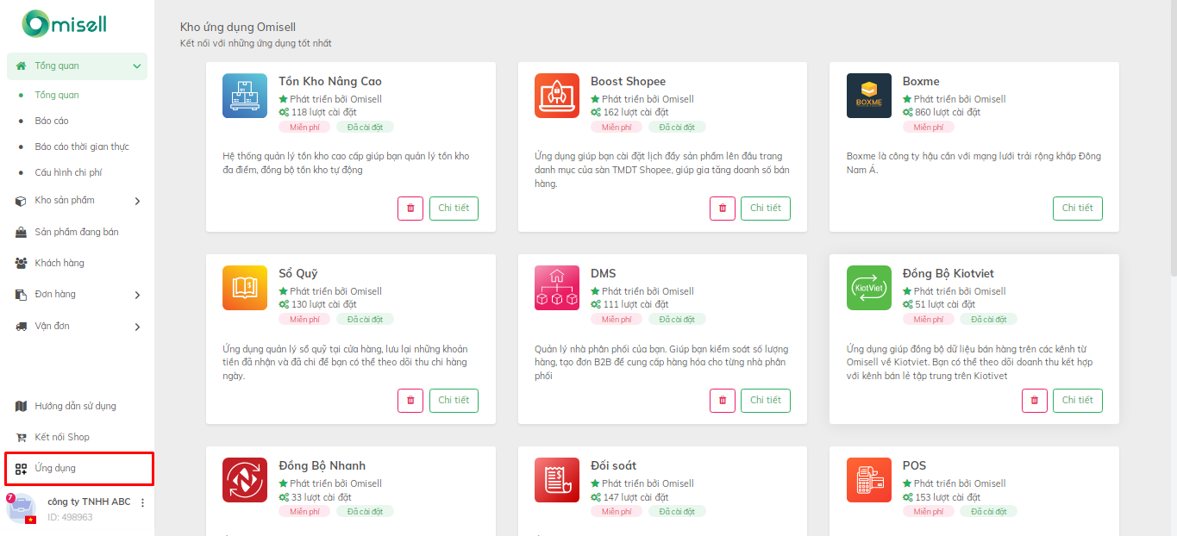Click công ty TNHH ABC name

(x=89, y=502)
